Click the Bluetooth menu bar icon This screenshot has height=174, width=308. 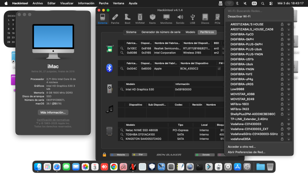[x=237, y=3]
